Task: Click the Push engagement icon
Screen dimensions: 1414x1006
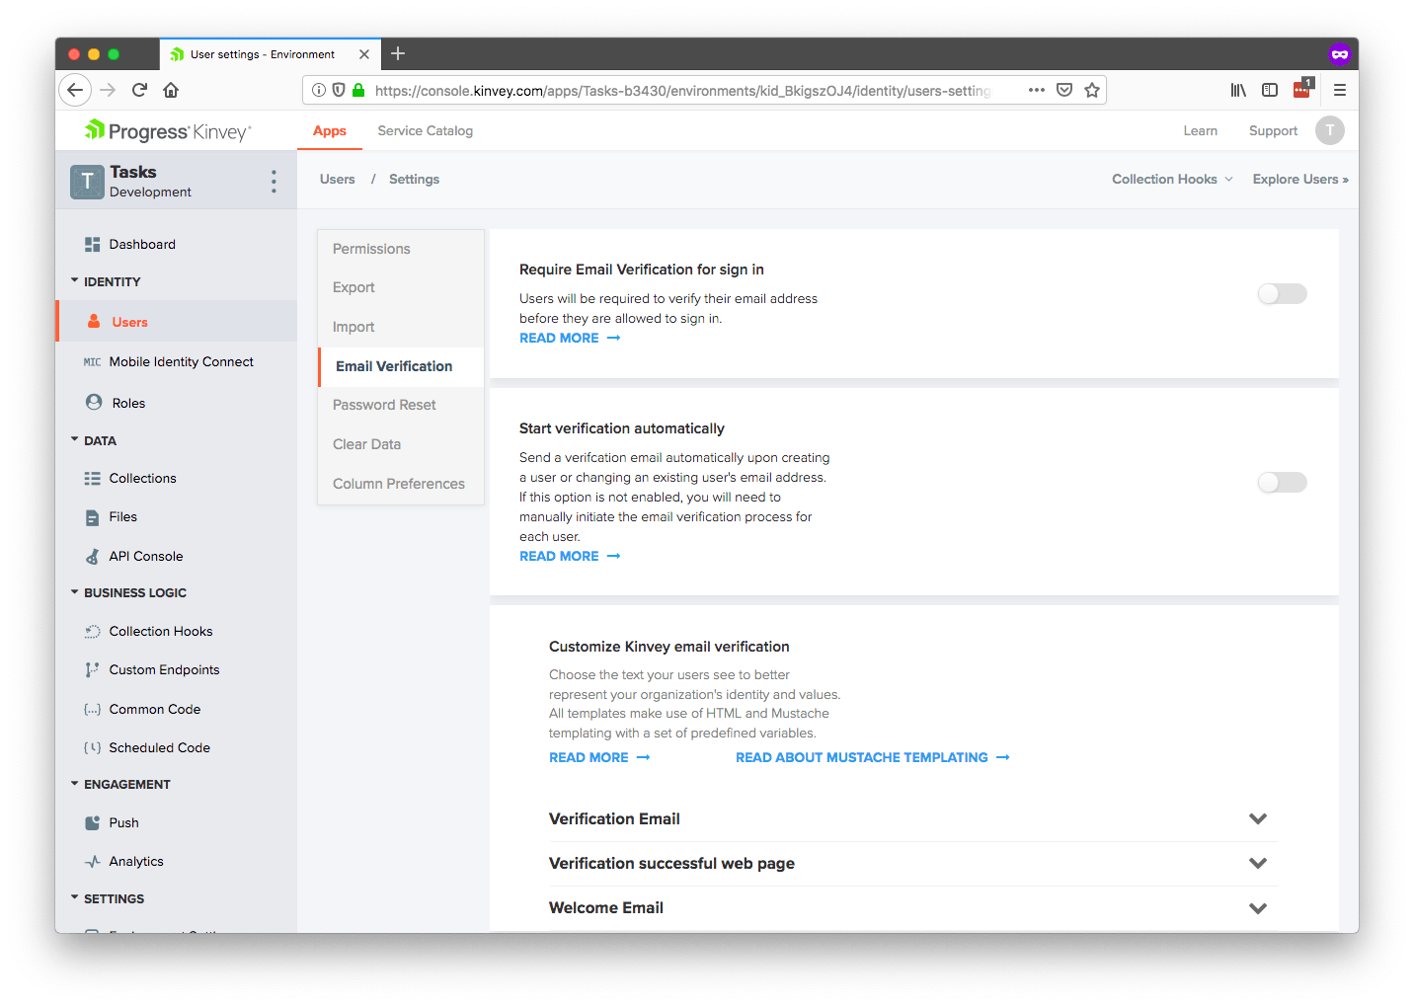Action: pos(92,822)
